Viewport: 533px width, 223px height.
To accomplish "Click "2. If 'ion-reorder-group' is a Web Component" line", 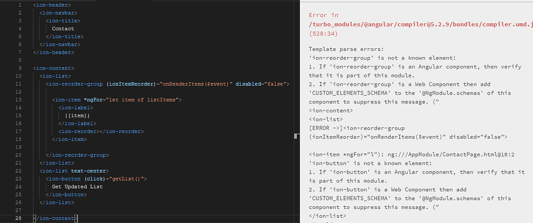I will [x=400, y=84].
